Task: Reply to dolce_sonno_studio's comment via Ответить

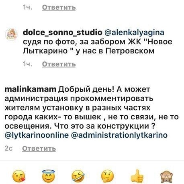Action: click(59, 64)
